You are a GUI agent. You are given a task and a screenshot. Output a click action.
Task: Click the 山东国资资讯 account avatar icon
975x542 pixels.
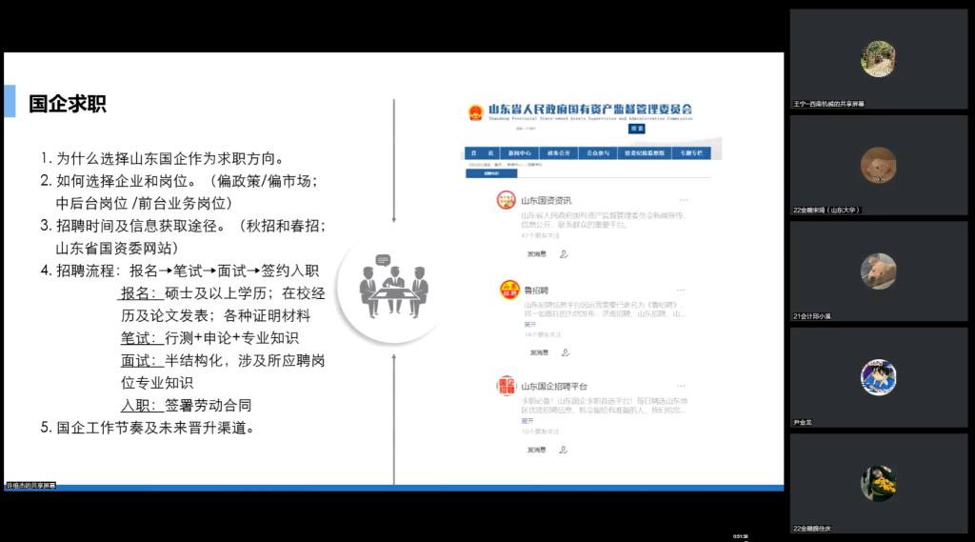tap(507, 200)
